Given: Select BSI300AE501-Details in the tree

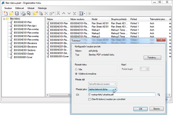Looking at the screenshot, I should pyautogui.click(x=24, y=54).
